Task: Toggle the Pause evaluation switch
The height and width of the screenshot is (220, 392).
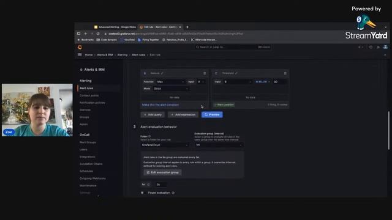Action: (x=143, y=193)
